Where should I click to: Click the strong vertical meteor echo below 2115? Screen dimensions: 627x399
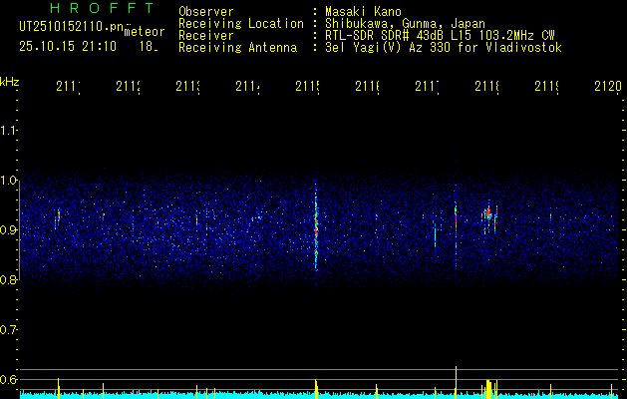pyautogui.click(x=316, y=226)
